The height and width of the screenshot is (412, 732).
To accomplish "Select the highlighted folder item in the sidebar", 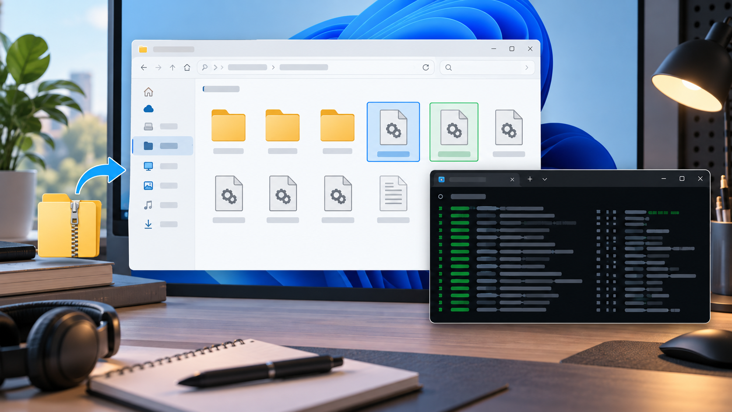I will pyautogui.click(x=162, y=146).
